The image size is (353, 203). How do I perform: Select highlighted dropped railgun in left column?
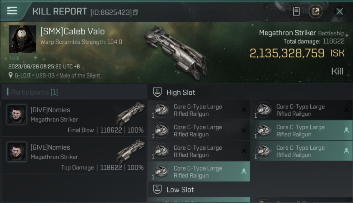[199, 172]
